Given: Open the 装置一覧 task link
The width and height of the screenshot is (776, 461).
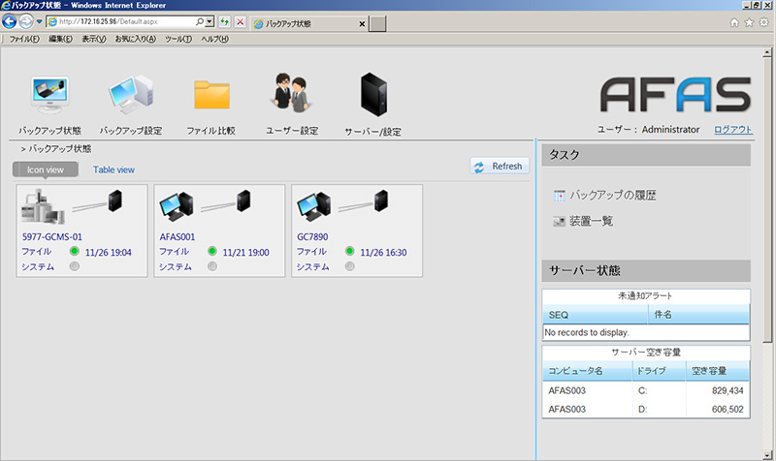Looking at the screenshot, I should point(591,221).
